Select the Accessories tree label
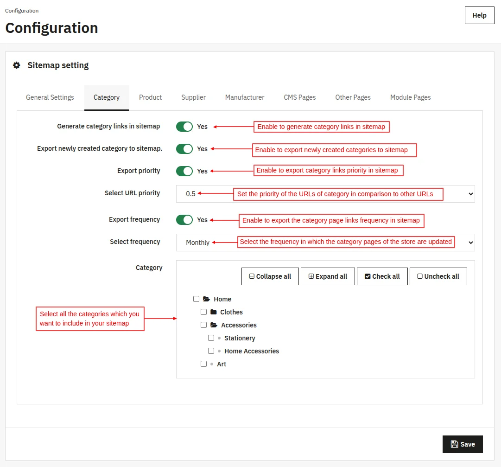Viewport: 501px width, 467px height. (239, 325)
